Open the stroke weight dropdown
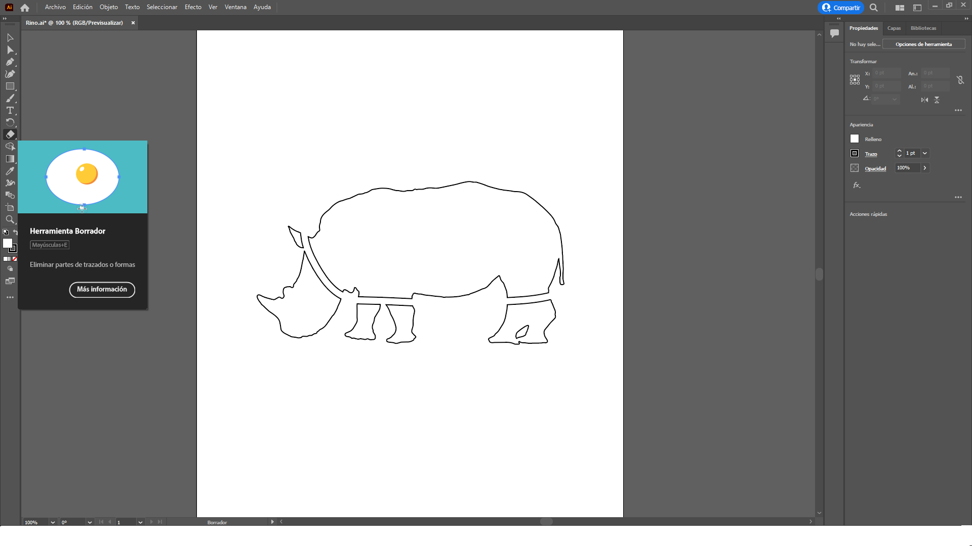 pos(925,153)
